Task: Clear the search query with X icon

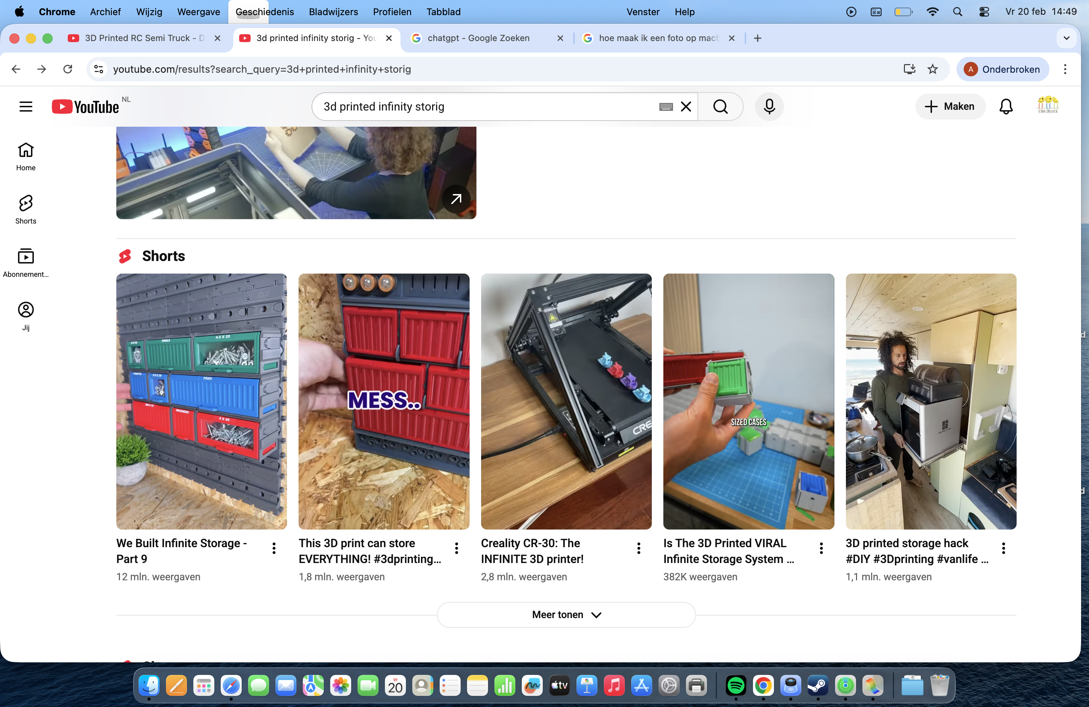Action: click(x=685, y=107)
